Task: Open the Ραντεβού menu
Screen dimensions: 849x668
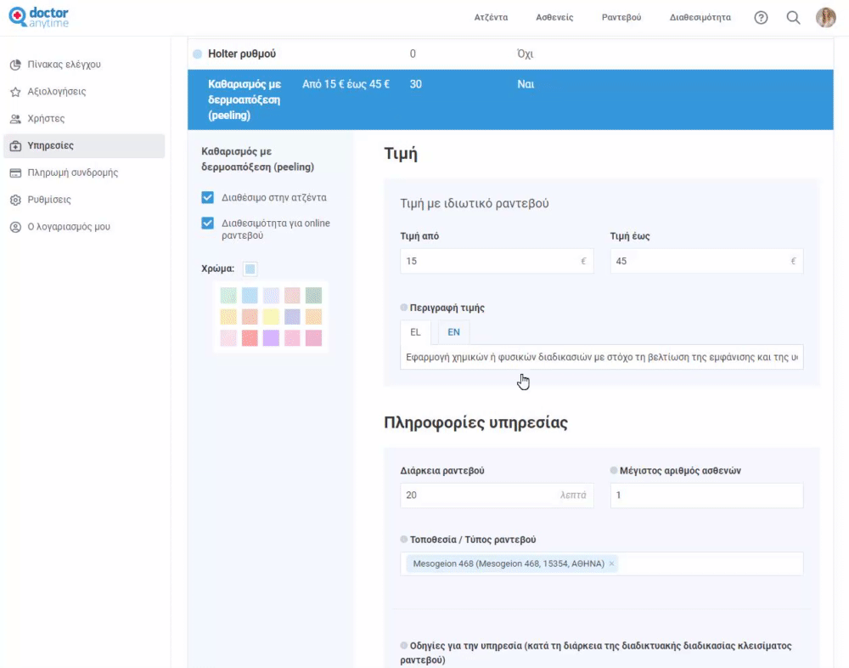Action: click(x=621, y=17)
